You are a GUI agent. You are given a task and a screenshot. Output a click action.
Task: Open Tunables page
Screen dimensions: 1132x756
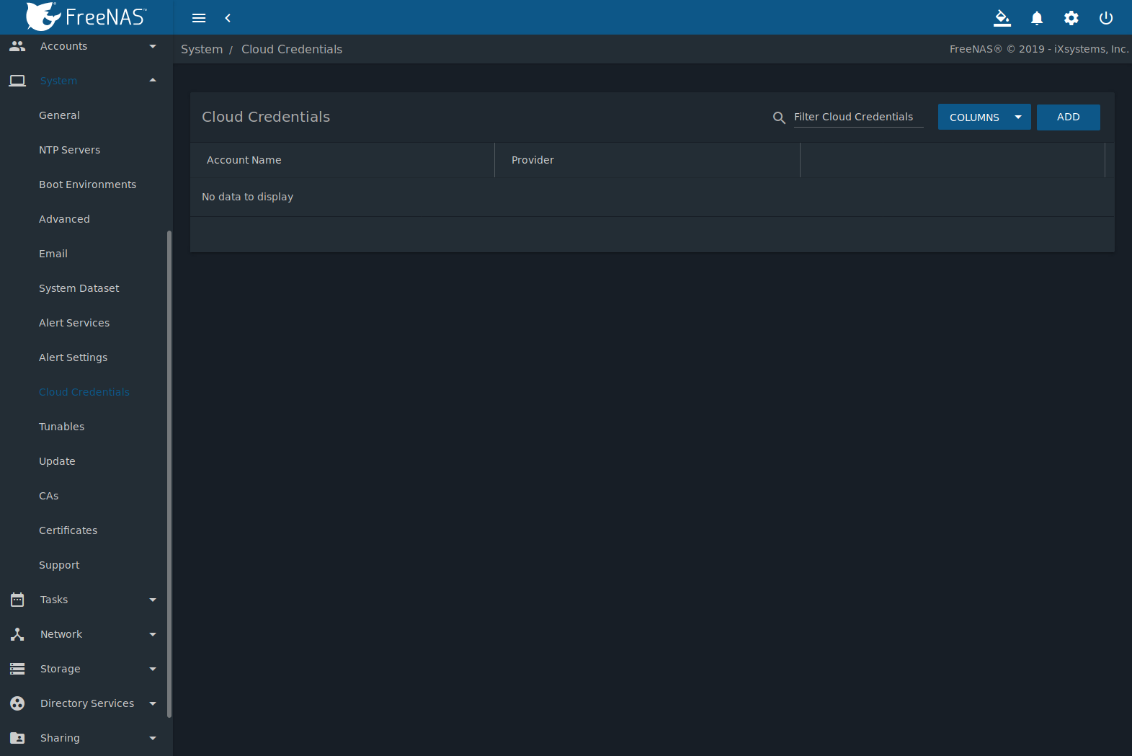[61, 427]
